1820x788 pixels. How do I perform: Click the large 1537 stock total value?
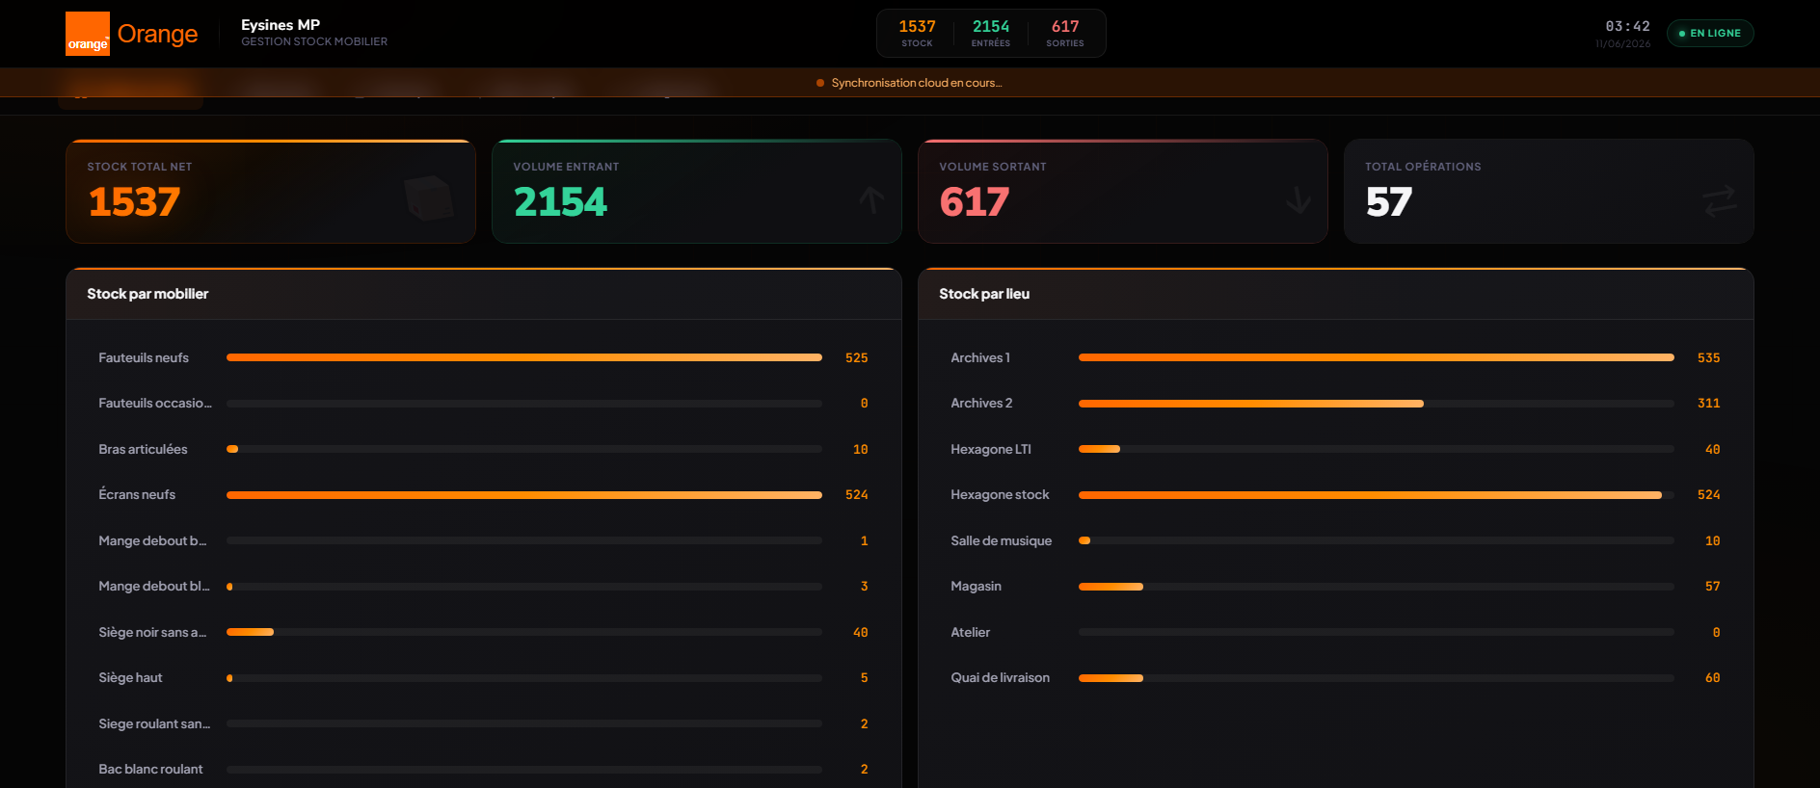point(134,202)
